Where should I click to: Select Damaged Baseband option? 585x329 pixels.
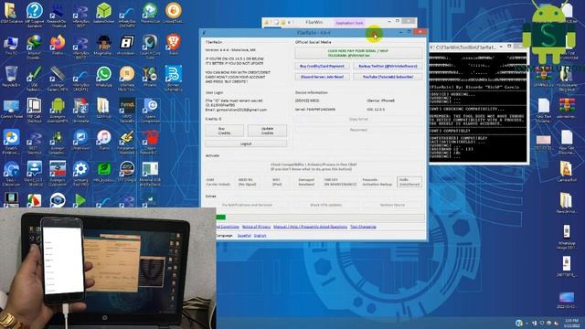point(306,182)
